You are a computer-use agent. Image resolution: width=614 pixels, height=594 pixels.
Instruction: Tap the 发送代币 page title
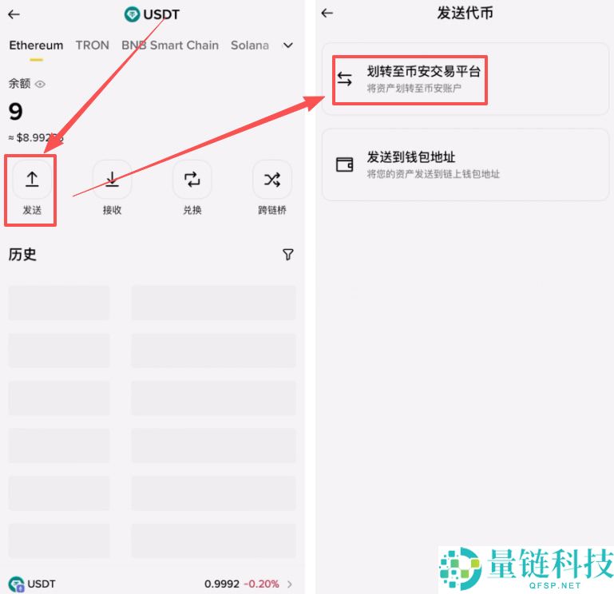pos(465,13)
